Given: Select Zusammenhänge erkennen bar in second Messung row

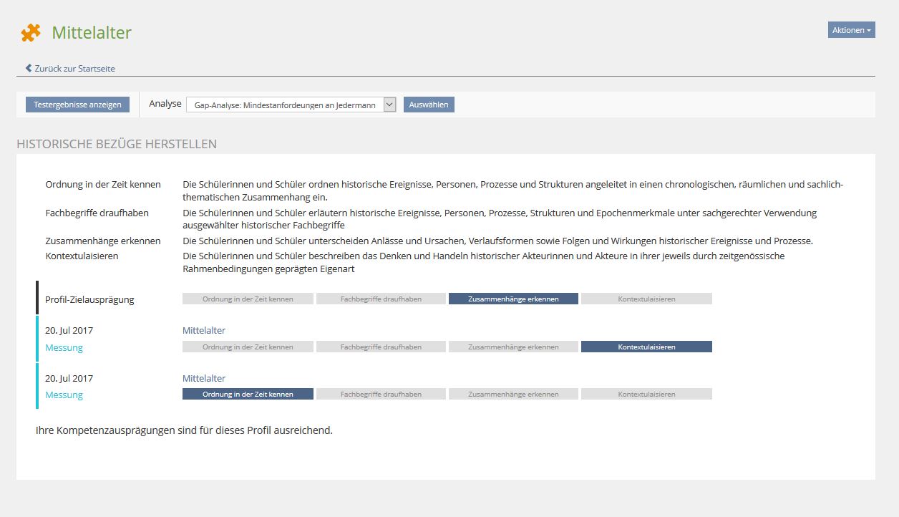Looking at the screenshot, I should point(513,394).
